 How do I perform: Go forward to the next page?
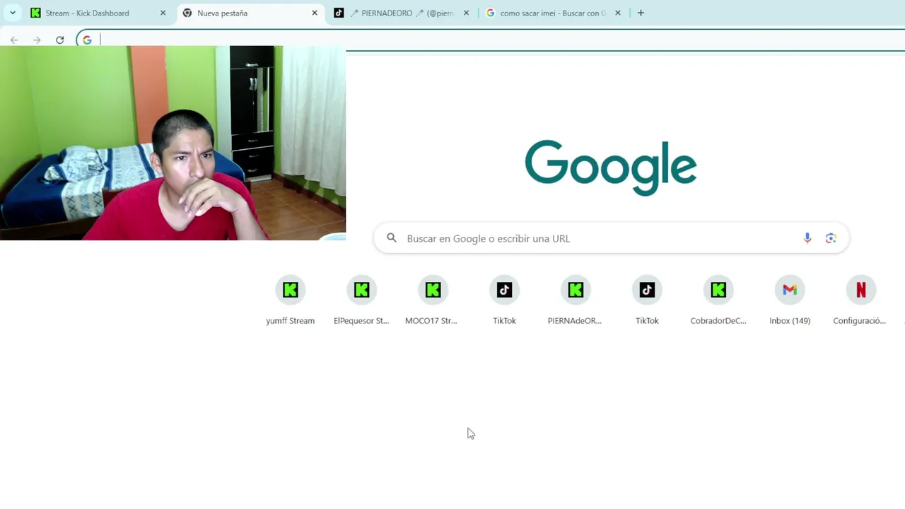pos(37,40)
